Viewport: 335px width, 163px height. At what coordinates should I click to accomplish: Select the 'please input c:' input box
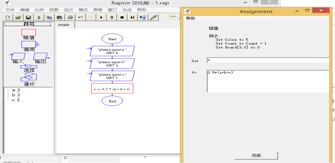tap(112, 76)
